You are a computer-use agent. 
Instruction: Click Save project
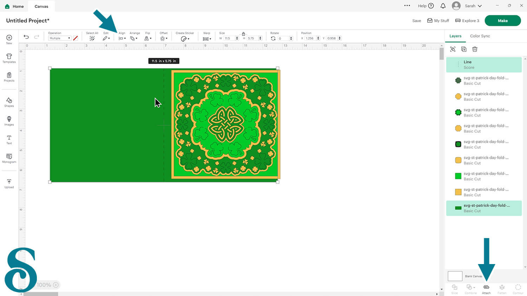pyautogui.click(x=417, y=21)
